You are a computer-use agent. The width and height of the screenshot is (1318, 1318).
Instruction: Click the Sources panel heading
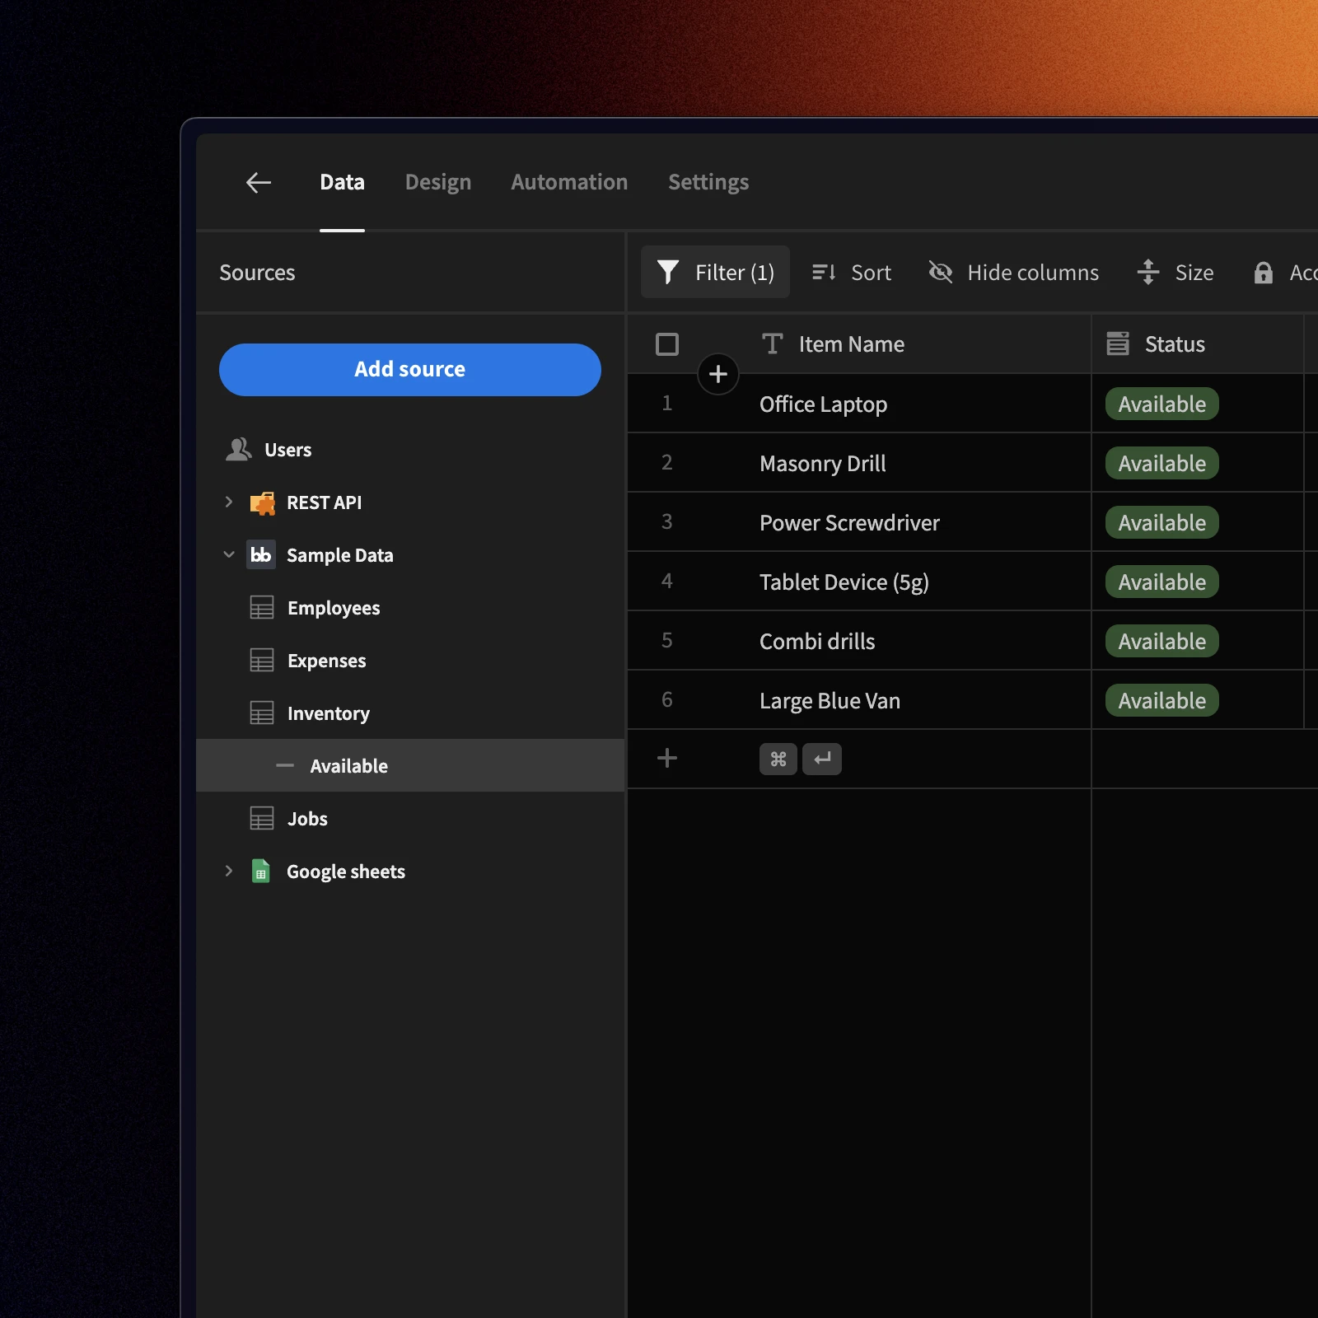(257, 273)
